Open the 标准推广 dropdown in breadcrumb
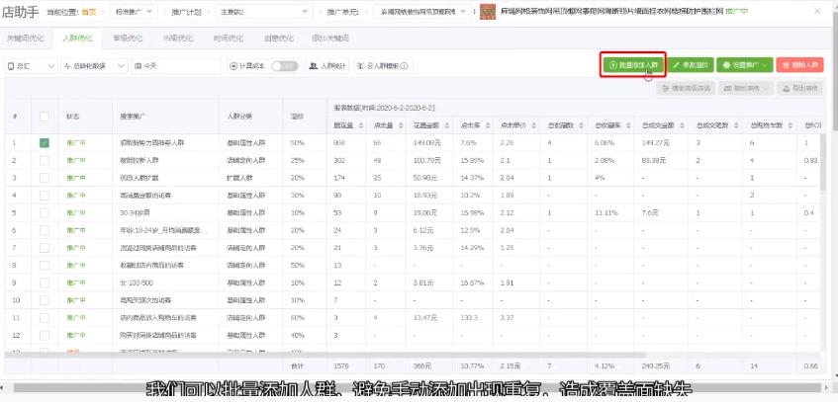 134,11
